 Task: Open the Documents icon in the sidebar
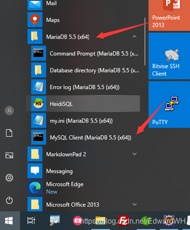tap(9, 133)
